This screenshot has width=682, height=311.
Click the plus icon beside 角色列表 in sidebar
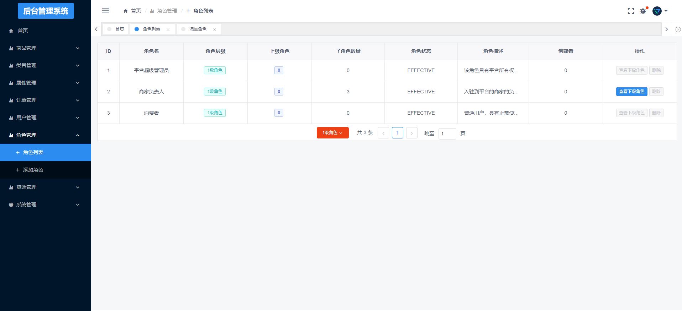click(18, 153)
